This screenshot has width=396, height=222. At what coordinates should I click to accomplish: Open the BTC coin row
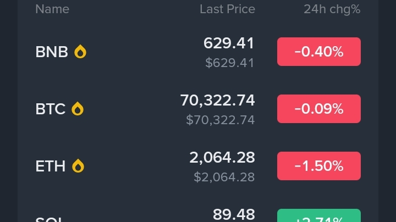point(198,109)
